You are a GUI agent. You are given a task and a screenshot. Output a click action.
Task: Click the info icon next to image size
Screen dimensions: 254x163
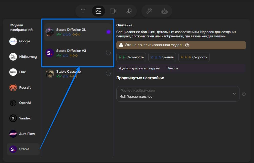(x=244, y=94)
